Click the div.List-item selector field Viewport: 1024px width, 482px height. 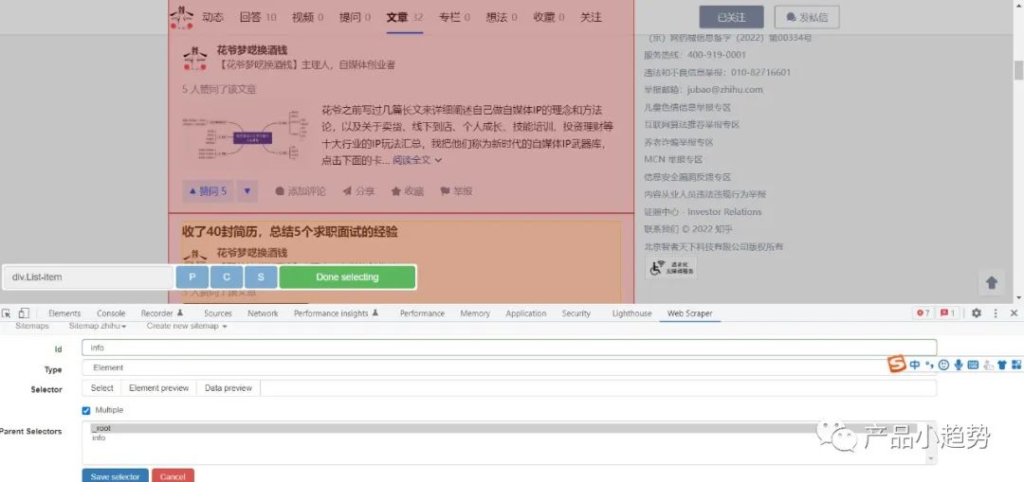(88, 277)
